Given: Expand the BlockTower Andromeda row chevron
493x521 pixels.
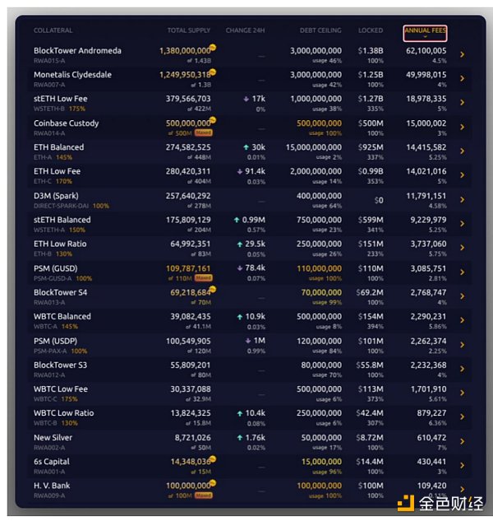Looking at the screenshot, I should pos(463,55).
